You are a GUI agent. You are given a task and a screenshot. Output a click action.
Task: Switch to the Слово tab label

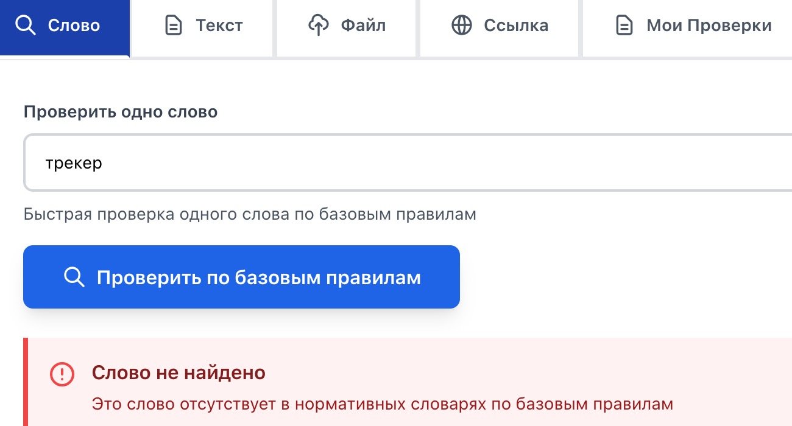tap(74, 26)
